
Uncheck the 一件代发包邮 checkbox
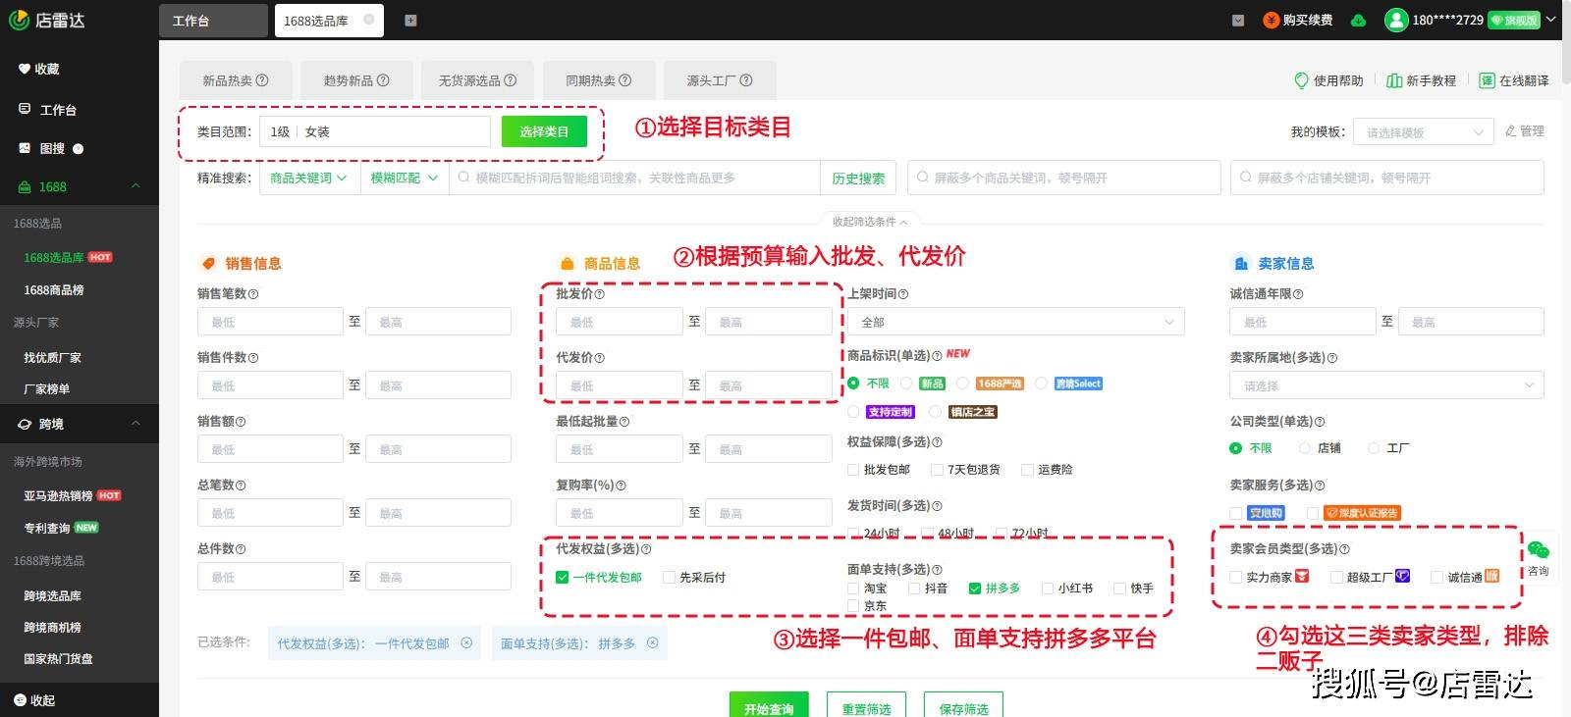(x=563, y=578)
